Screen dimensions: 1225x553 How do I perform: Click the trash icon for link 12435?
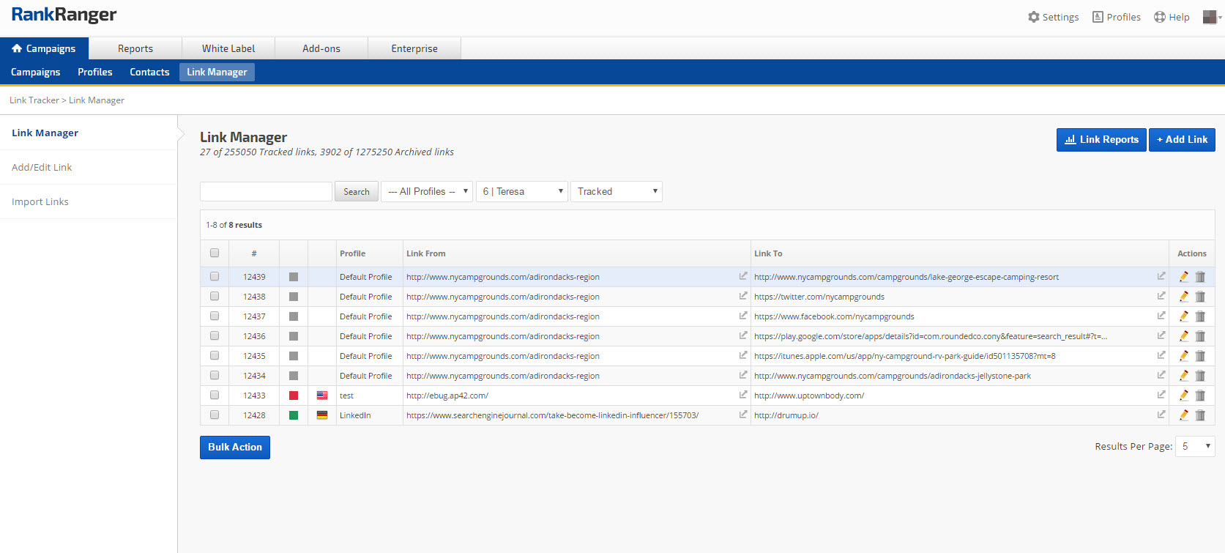coord(1200,356)
